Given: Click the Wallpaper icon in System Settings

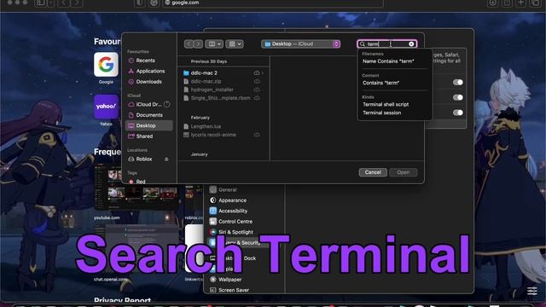Looking at the screenshot, I should 212,279.
